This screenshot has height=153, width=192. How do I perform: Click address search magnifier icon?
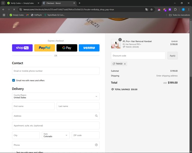96,116
